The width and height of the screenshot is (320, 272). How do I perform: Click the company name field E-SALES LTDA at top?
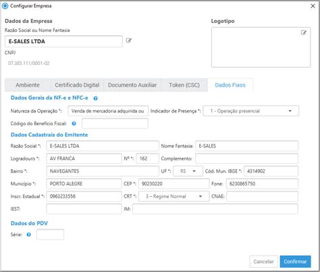pos(63,41)
